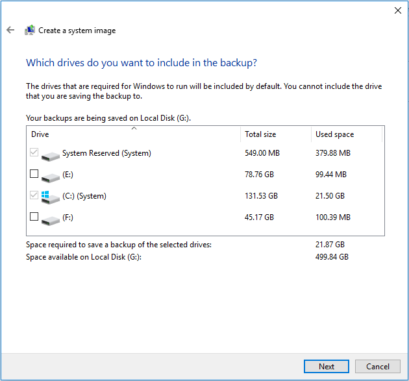Click the 45.17 GB total size value
The width and height of the screenshot is (409, 381).
tap(259, 217)
